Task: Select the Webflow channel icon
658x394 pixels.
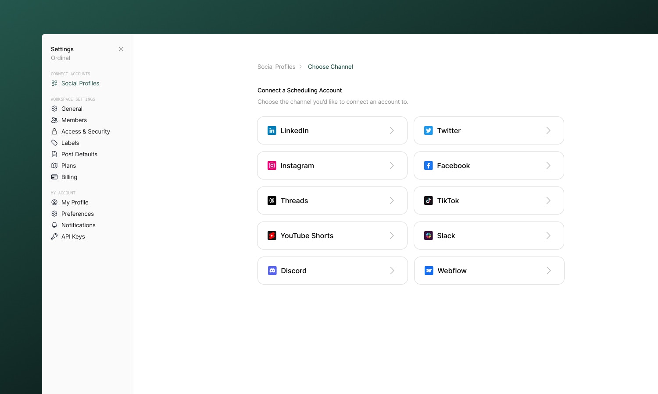Action: coord(429,271)
